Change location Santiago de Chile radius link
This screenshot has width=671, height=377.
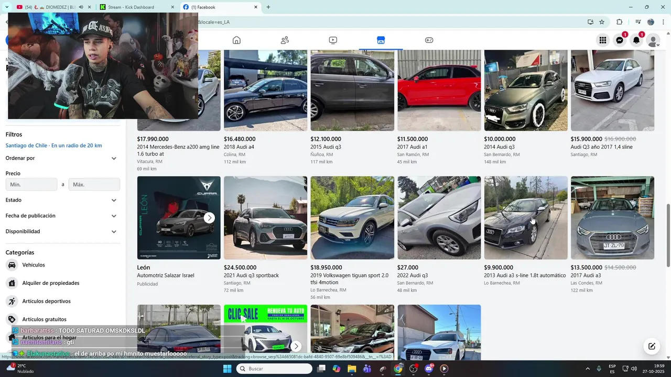[53, 146]
